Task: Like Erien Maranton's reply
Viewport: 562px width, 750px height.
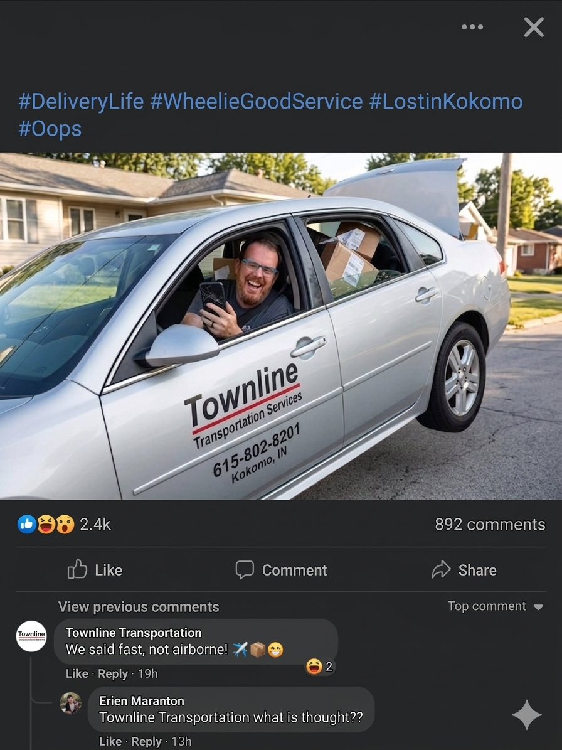Action: click(110, 741)
